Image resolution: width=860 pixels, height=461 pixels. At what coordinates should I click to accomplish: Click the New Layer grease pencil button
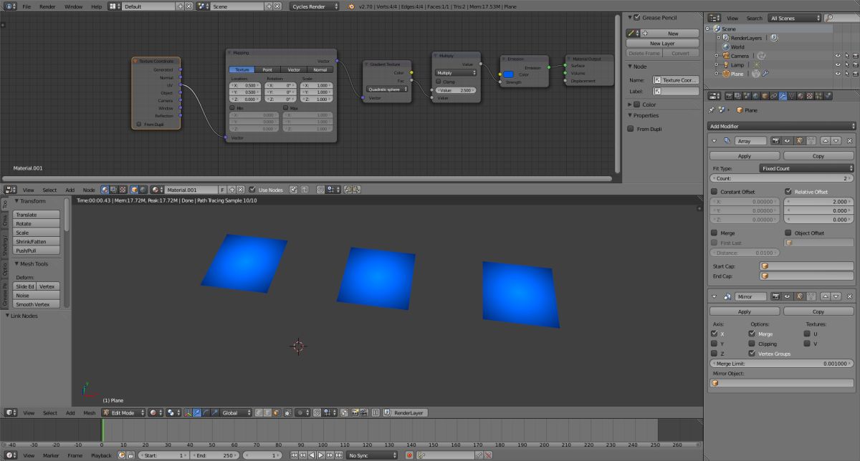661,44
